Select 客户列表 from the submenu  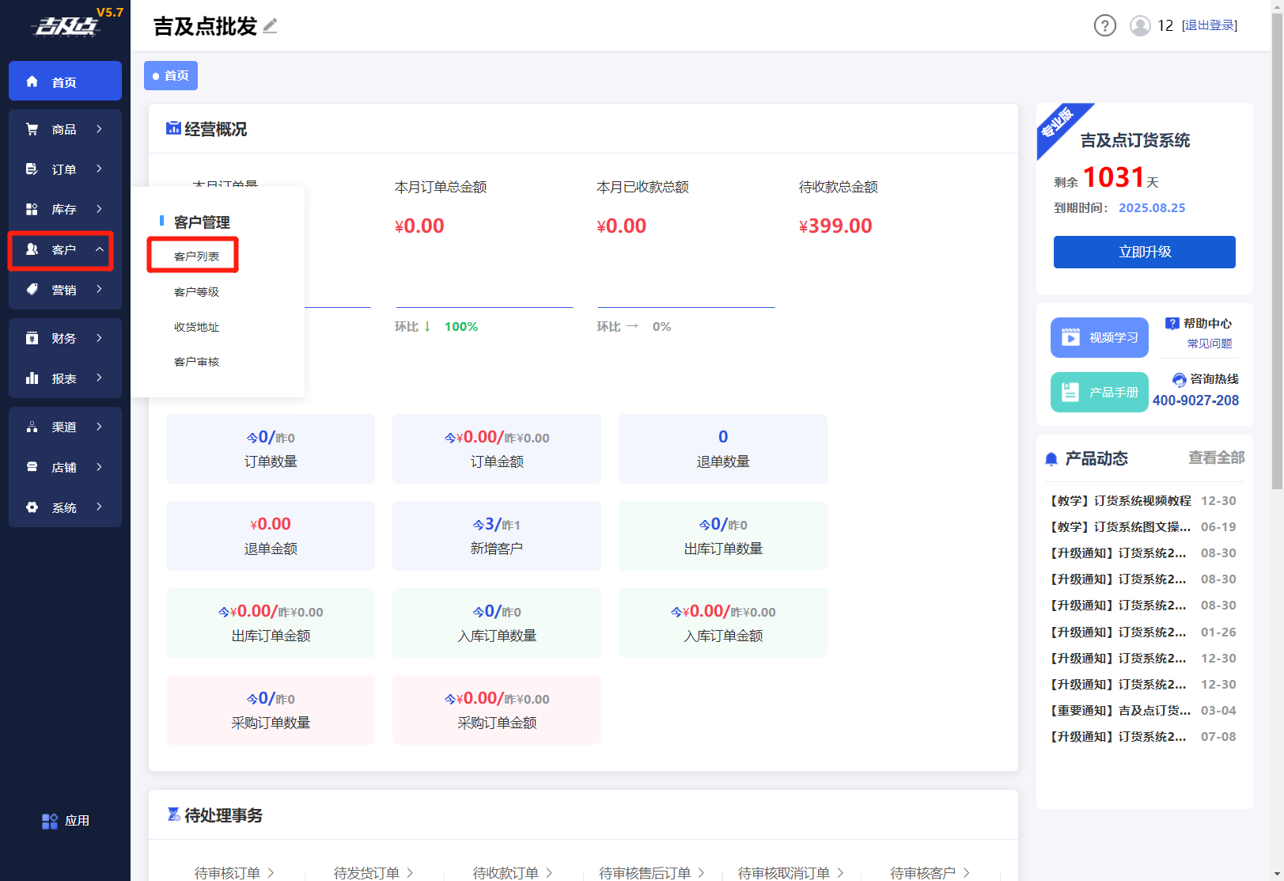pyautogui.click(x=196, y=256)
